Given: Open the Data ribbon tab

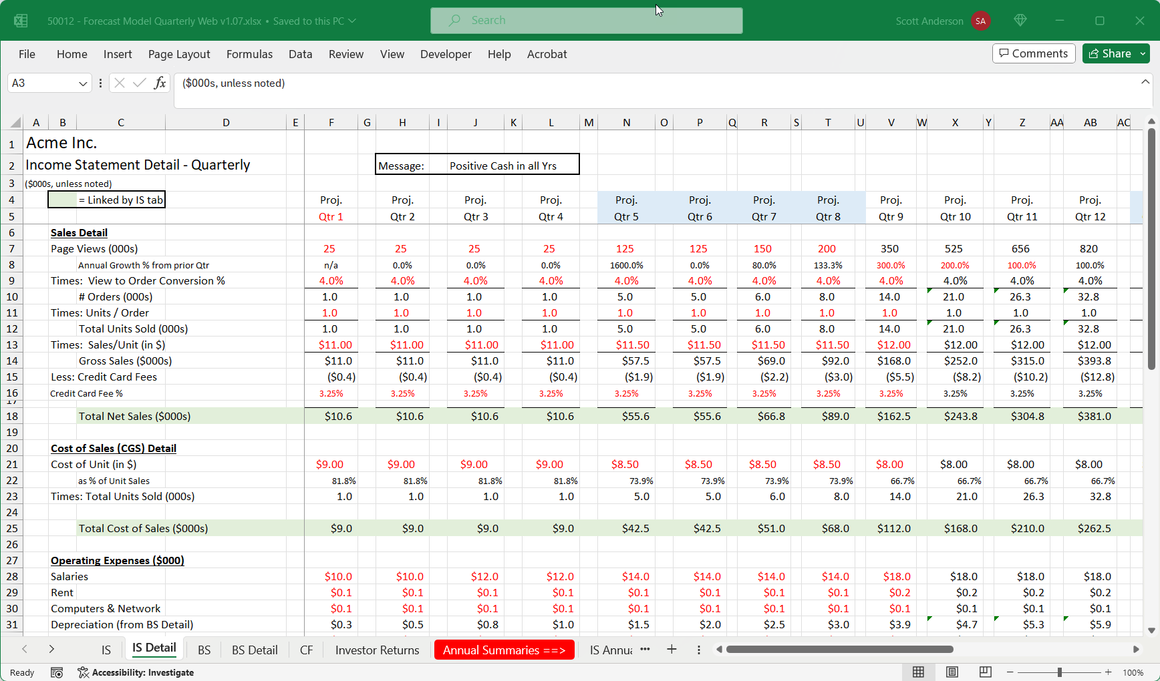Looking at the screenshot, I should 301,54.
